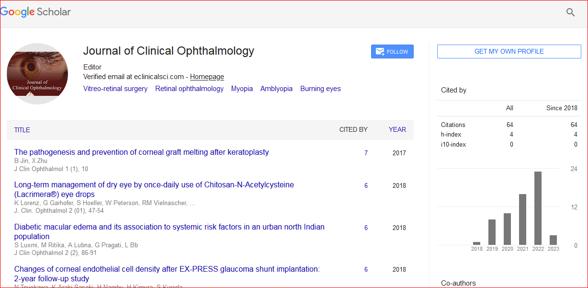Click citation count 7 for first article
This screenshot has width=588, height=288.
tap(366, 153)
